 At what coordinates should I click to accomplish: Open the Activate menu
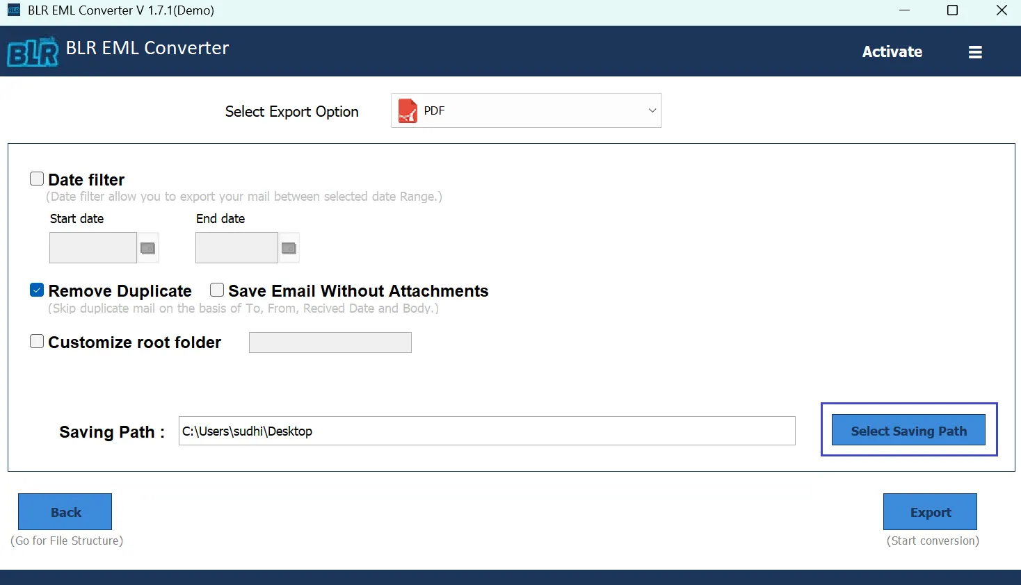click(x=892, y=51)
